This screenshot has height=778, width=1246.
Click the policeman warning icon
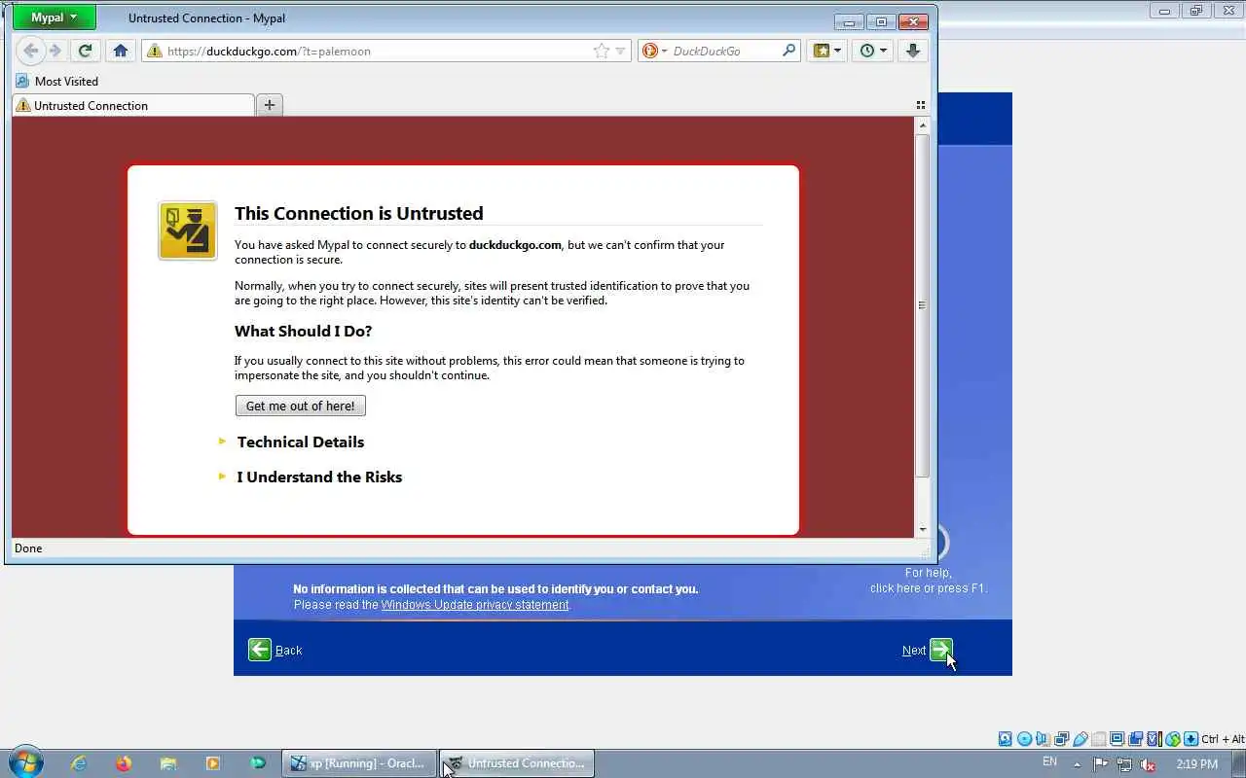[x=188, y=230]
